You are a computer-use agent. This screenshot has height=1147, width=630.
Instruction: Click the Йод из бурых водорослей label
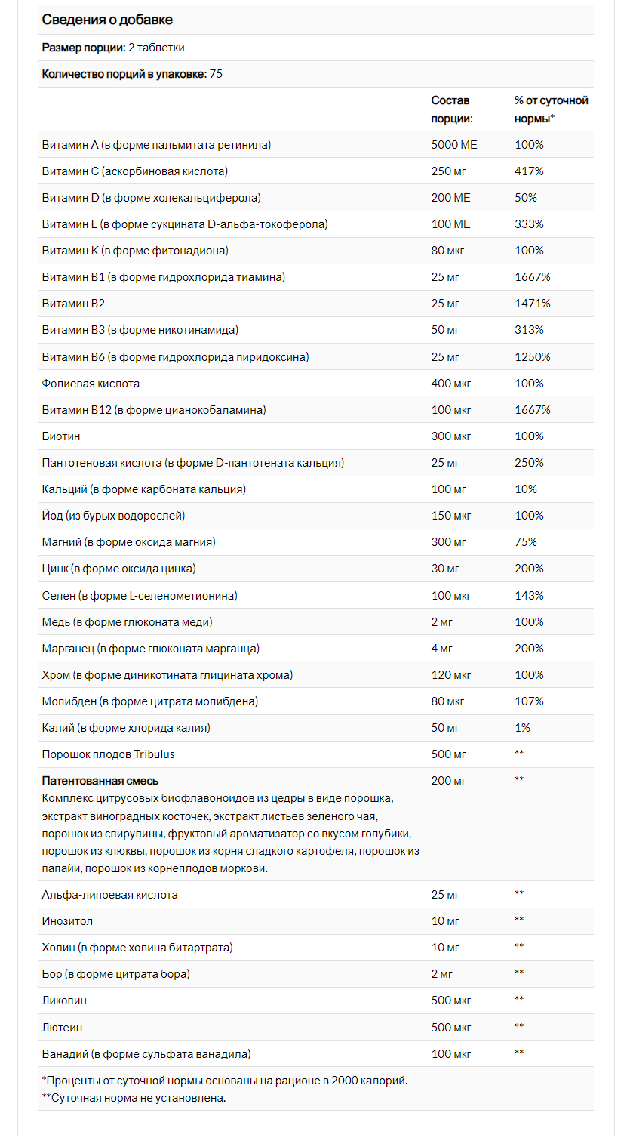click(113, 516)
